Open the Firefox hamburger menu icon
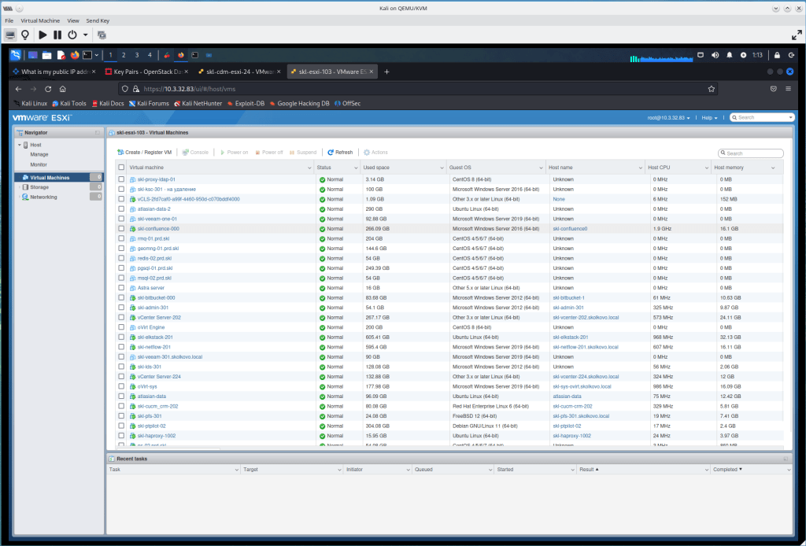 click(x=788, y=89)
